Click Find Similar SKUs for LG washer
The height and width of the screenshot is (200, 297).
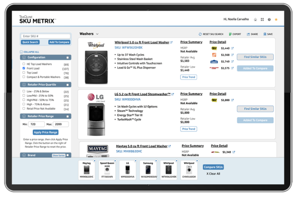[x=255, y=109]
